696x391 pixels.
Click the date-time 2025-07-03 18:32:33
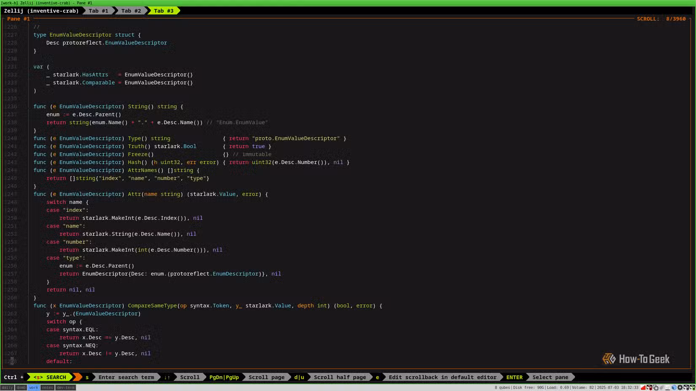pyautogui.click(x=618, y=388)
